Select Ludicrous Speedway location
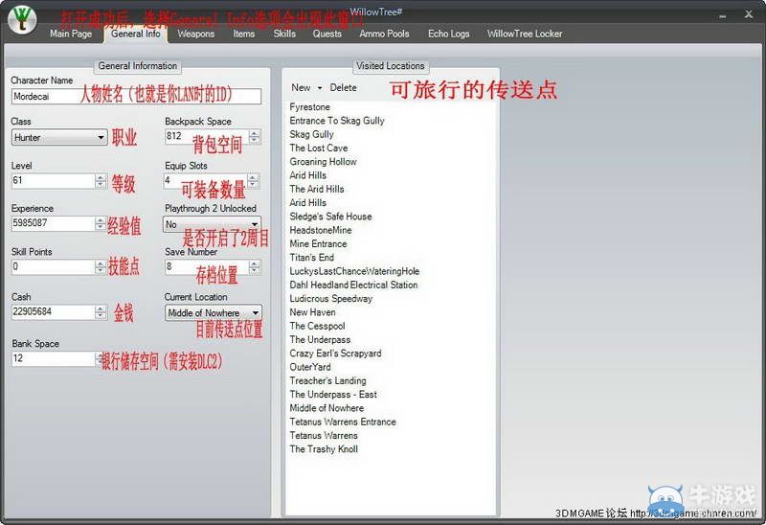The image size is (766, 525). (330, 298)
